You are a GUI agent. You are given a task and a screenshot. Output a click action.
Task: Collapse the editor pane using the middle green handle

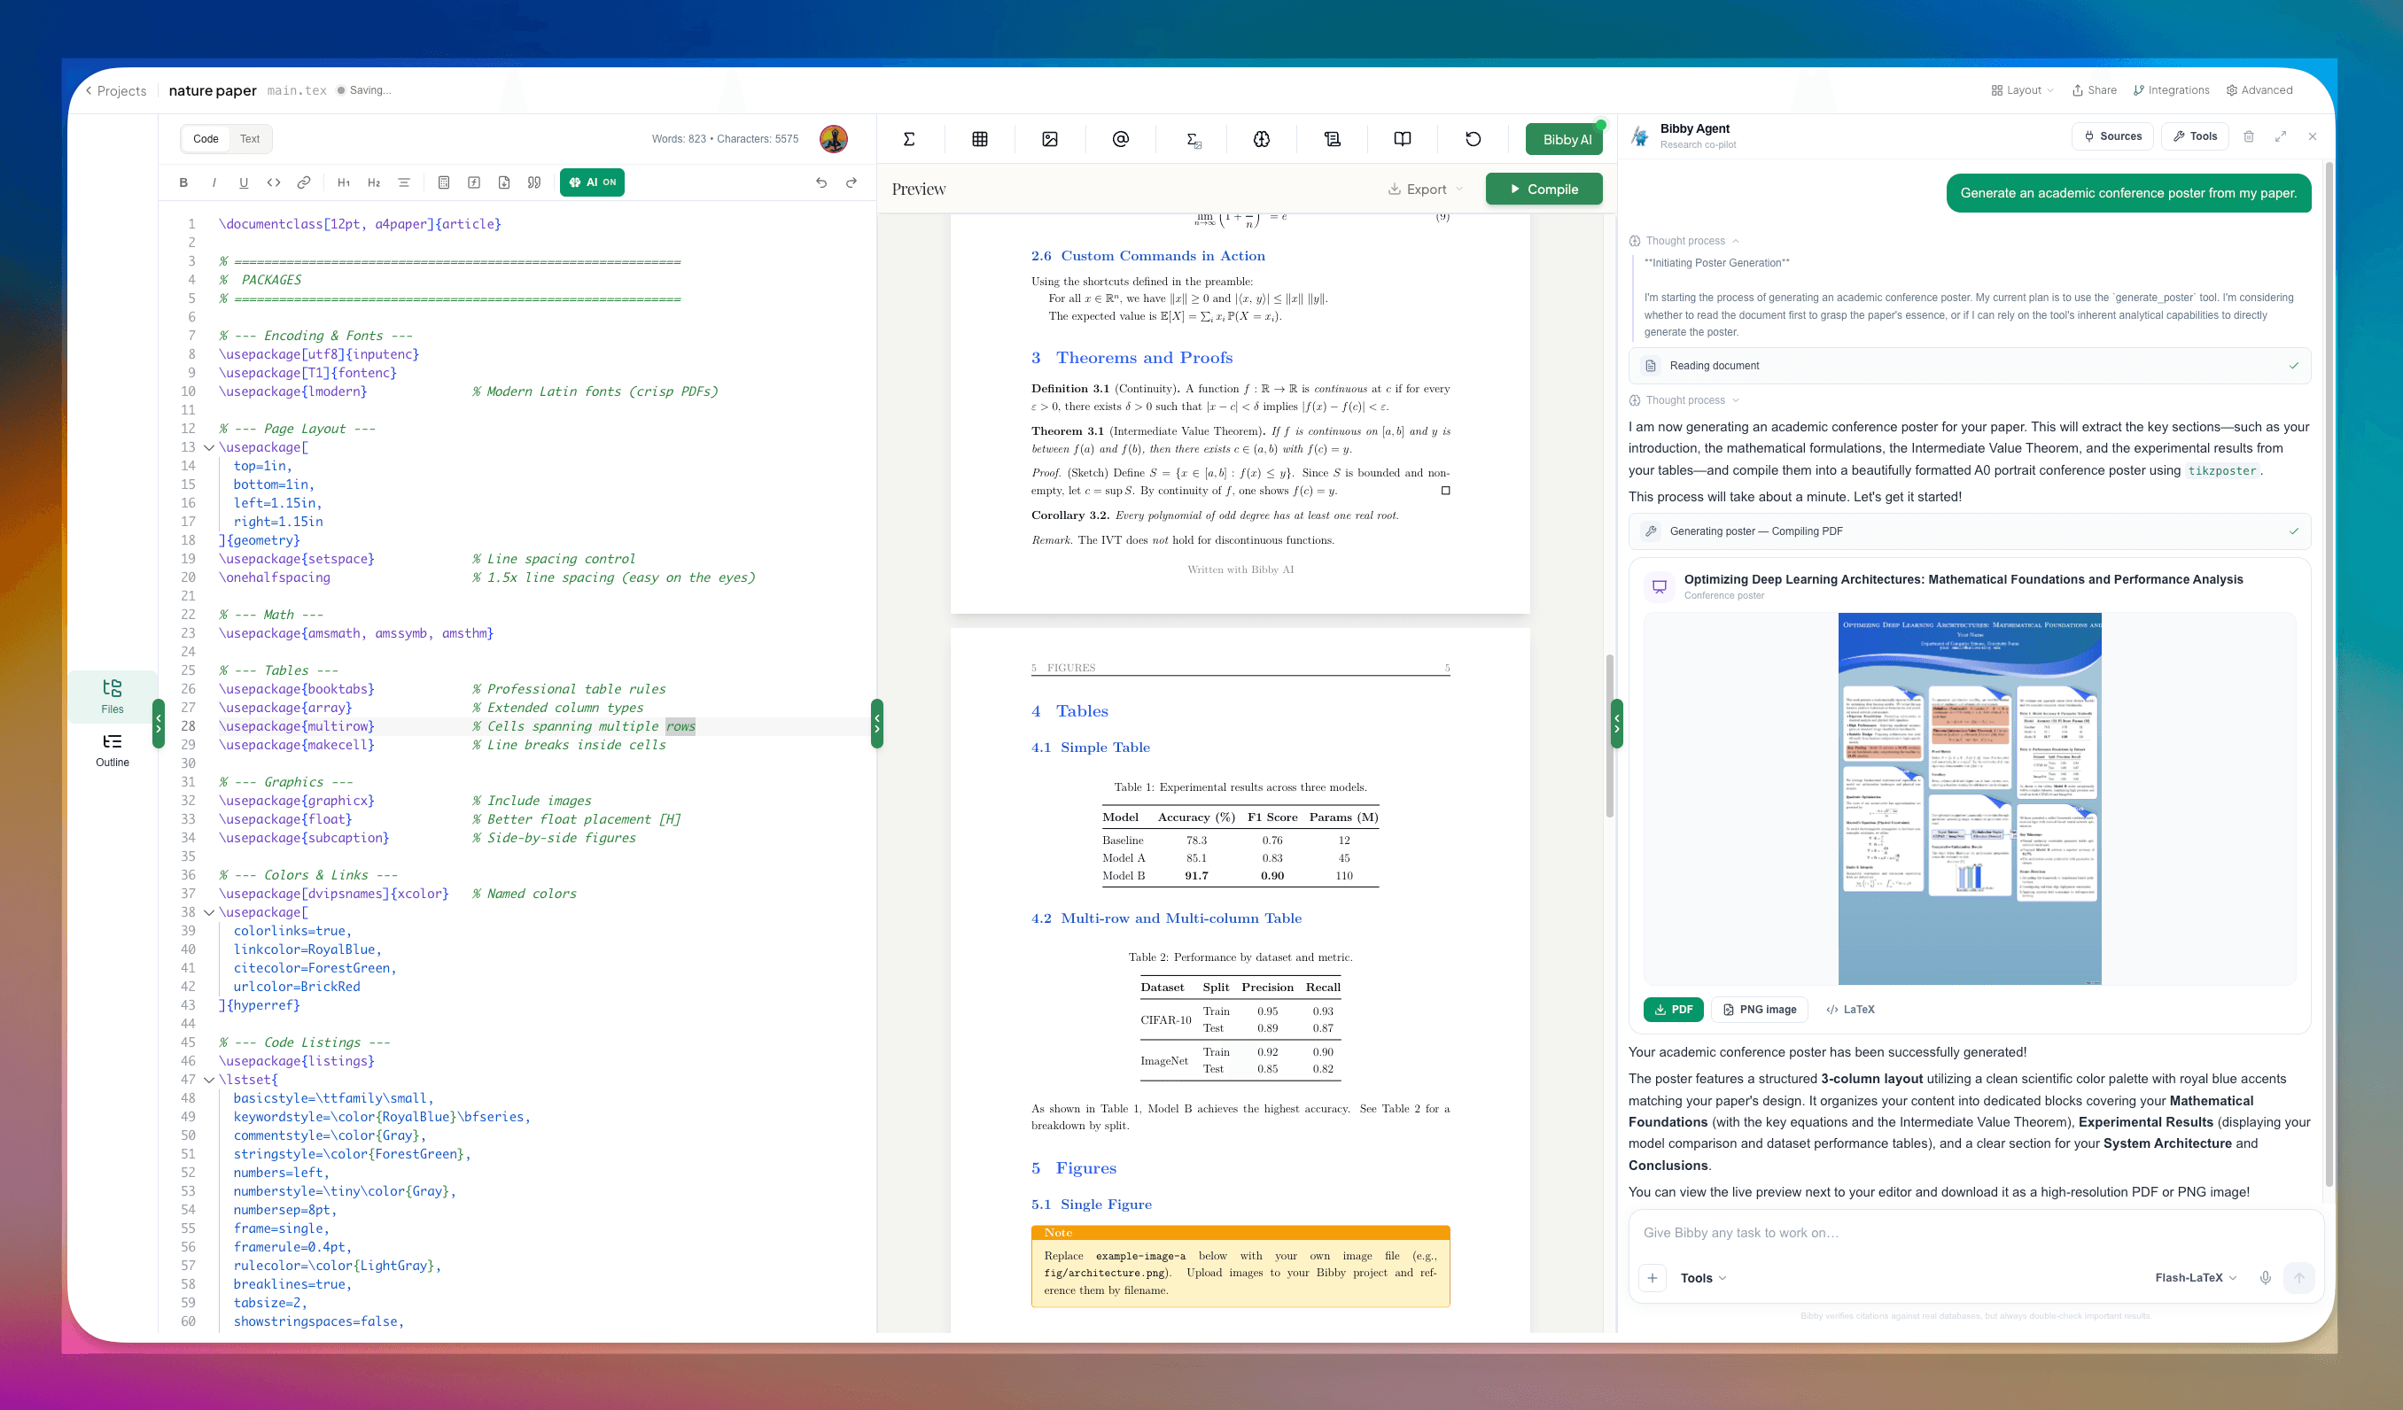tap(876, 724)
